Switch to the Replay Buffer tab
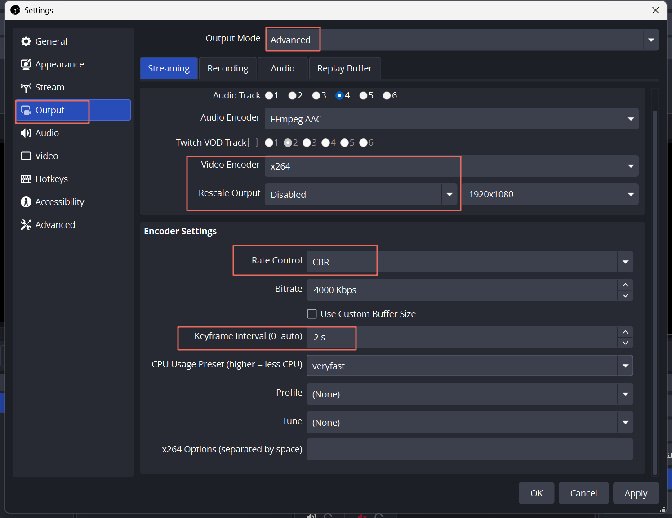The image size is (672, 518). click(345, 68)
